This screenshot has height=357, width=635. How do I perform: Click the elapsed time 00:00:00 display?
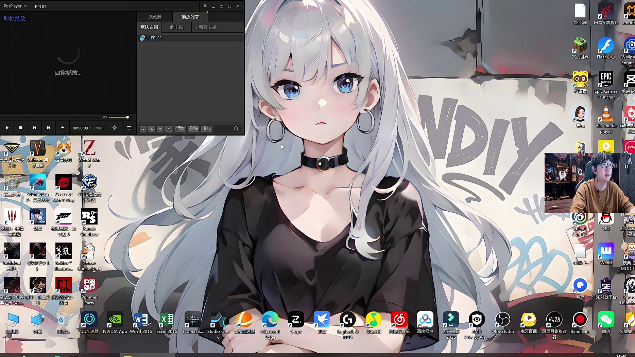(x=80, y=128)
